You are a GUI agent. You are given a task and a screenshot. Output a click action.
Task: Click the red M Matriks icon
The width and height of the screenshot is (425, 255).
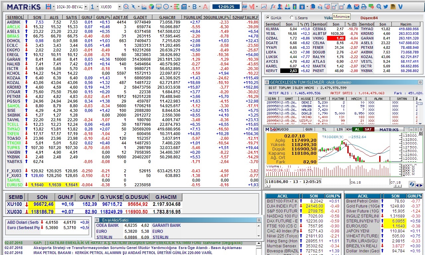pos(252,7)
